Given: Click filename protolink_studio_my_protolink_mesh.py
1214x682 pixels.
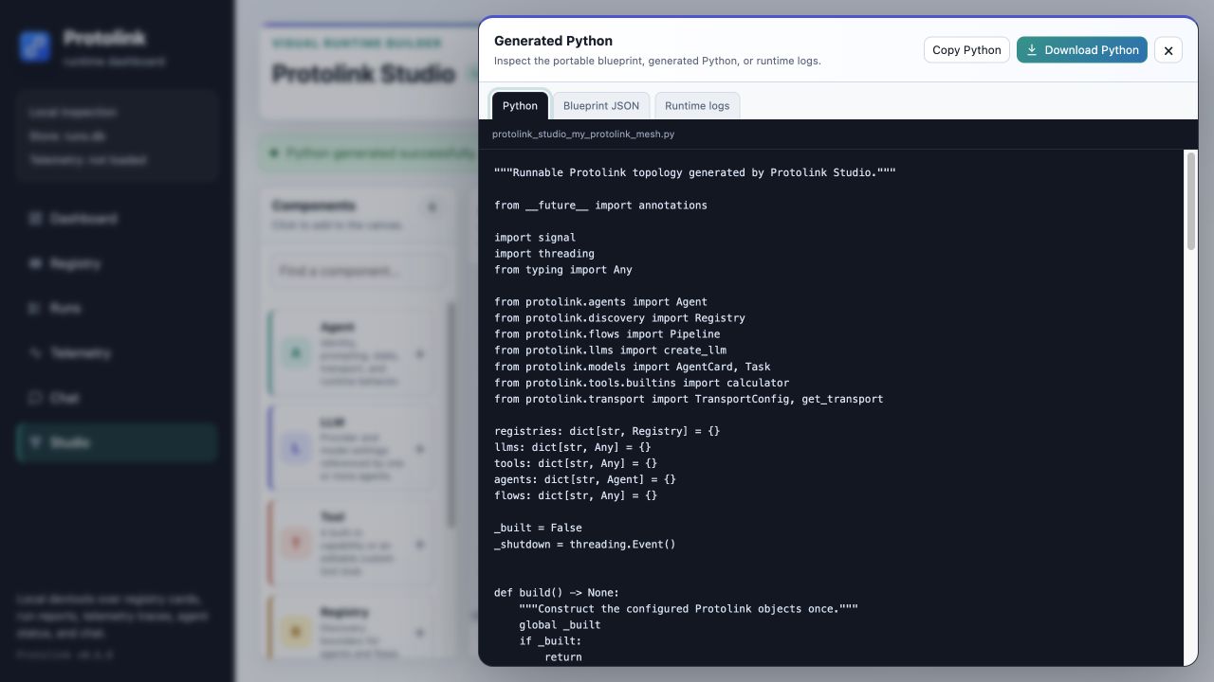Looking at the screenshot, I should coord(583,135).
